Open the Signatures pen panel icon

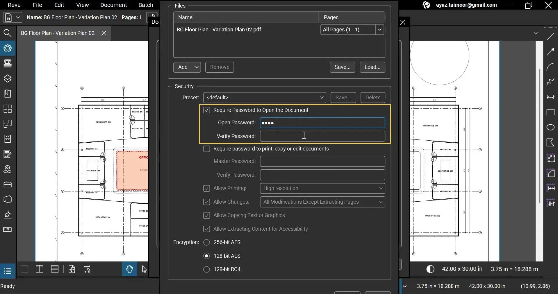point(8,214)
